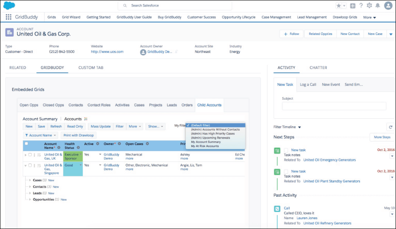Click the gear icon on Active column
The width and height of the screenshot is (396, 229).
(98, 144)
